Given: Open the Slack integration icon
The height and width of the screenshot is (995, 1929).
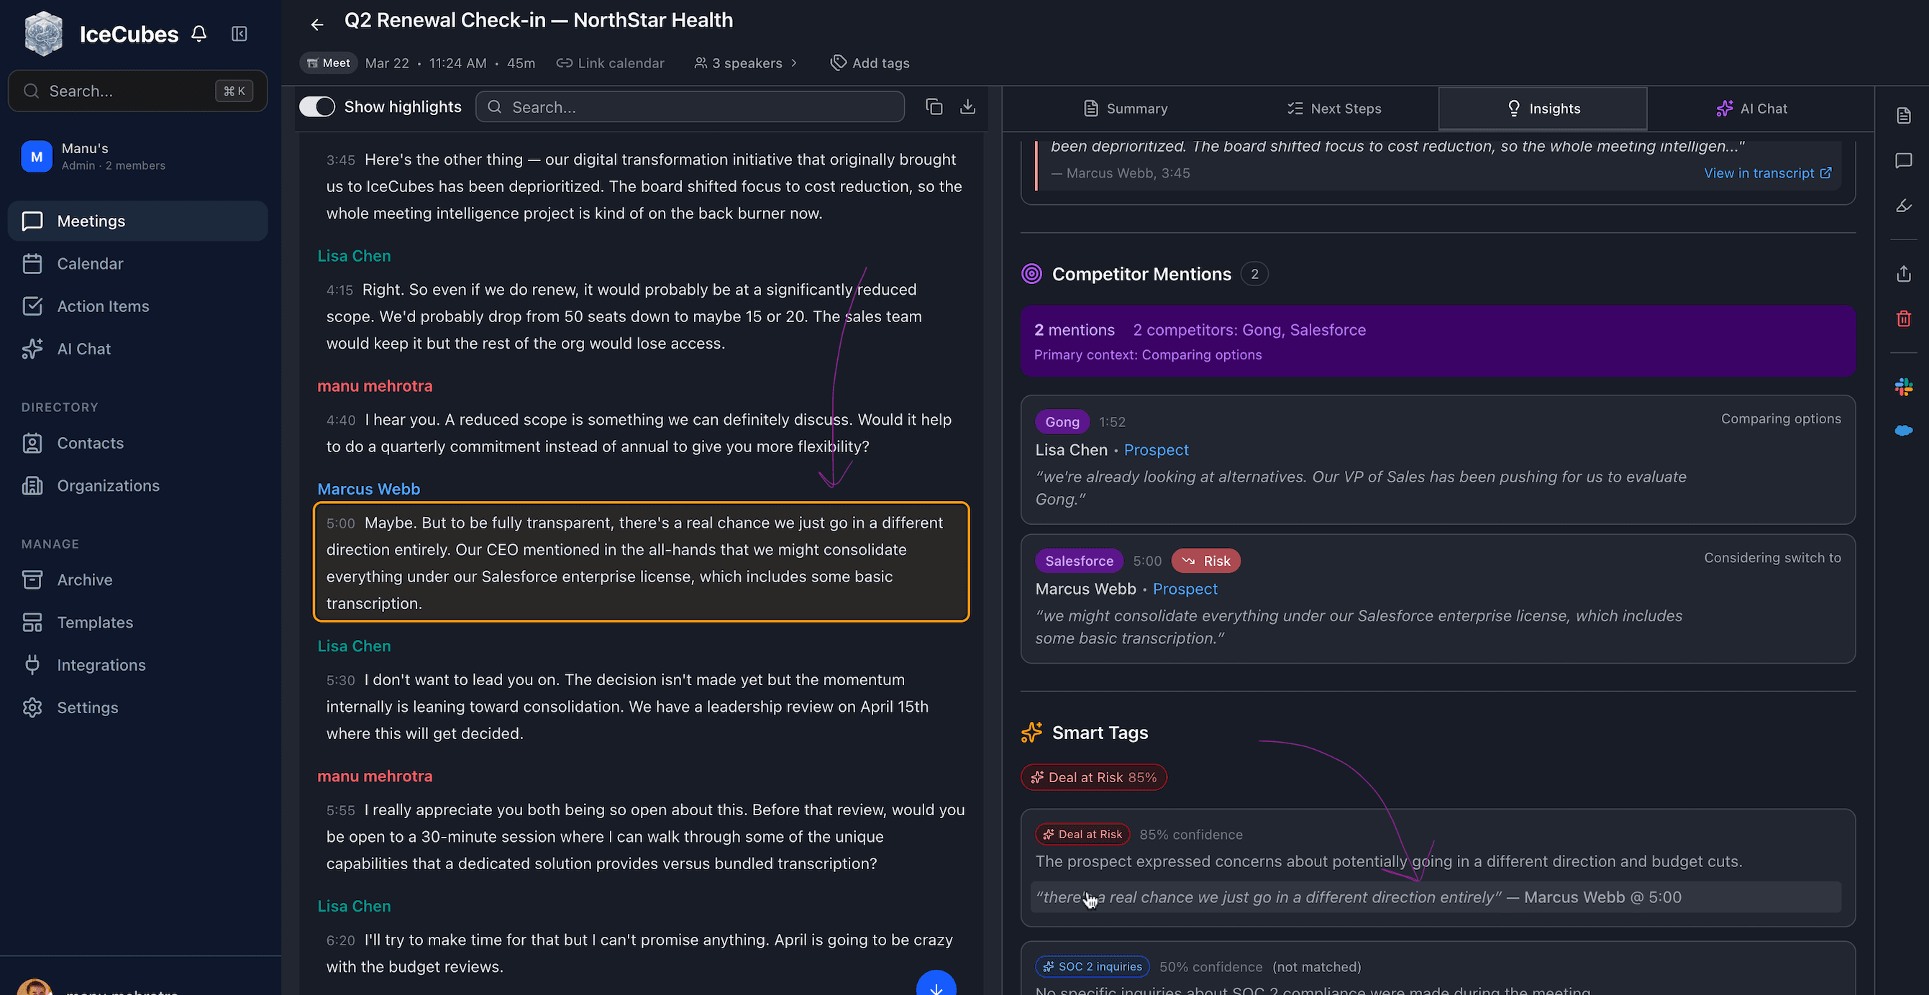Looking at the screenshot, I should 1904,387.
